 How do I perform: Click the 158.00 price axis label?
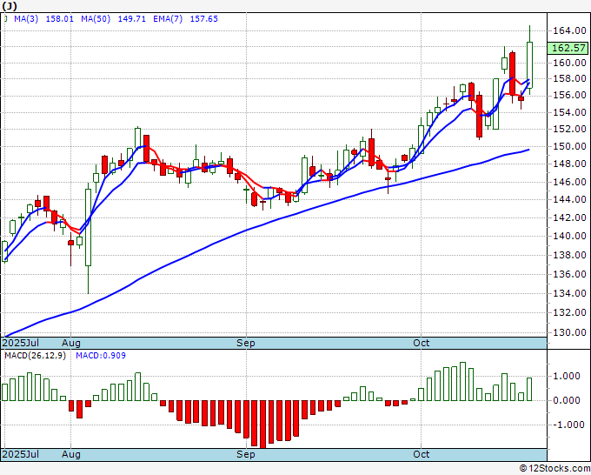pos(569,79)
